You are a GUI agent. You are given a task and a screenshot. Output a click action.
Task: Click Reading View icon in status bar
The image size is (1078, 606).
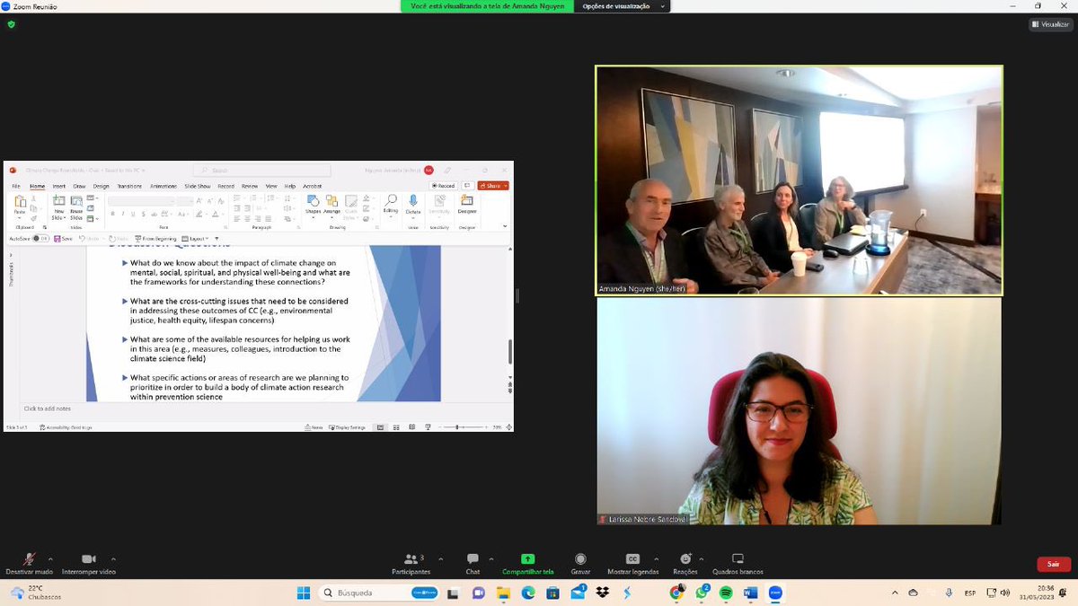411,427
